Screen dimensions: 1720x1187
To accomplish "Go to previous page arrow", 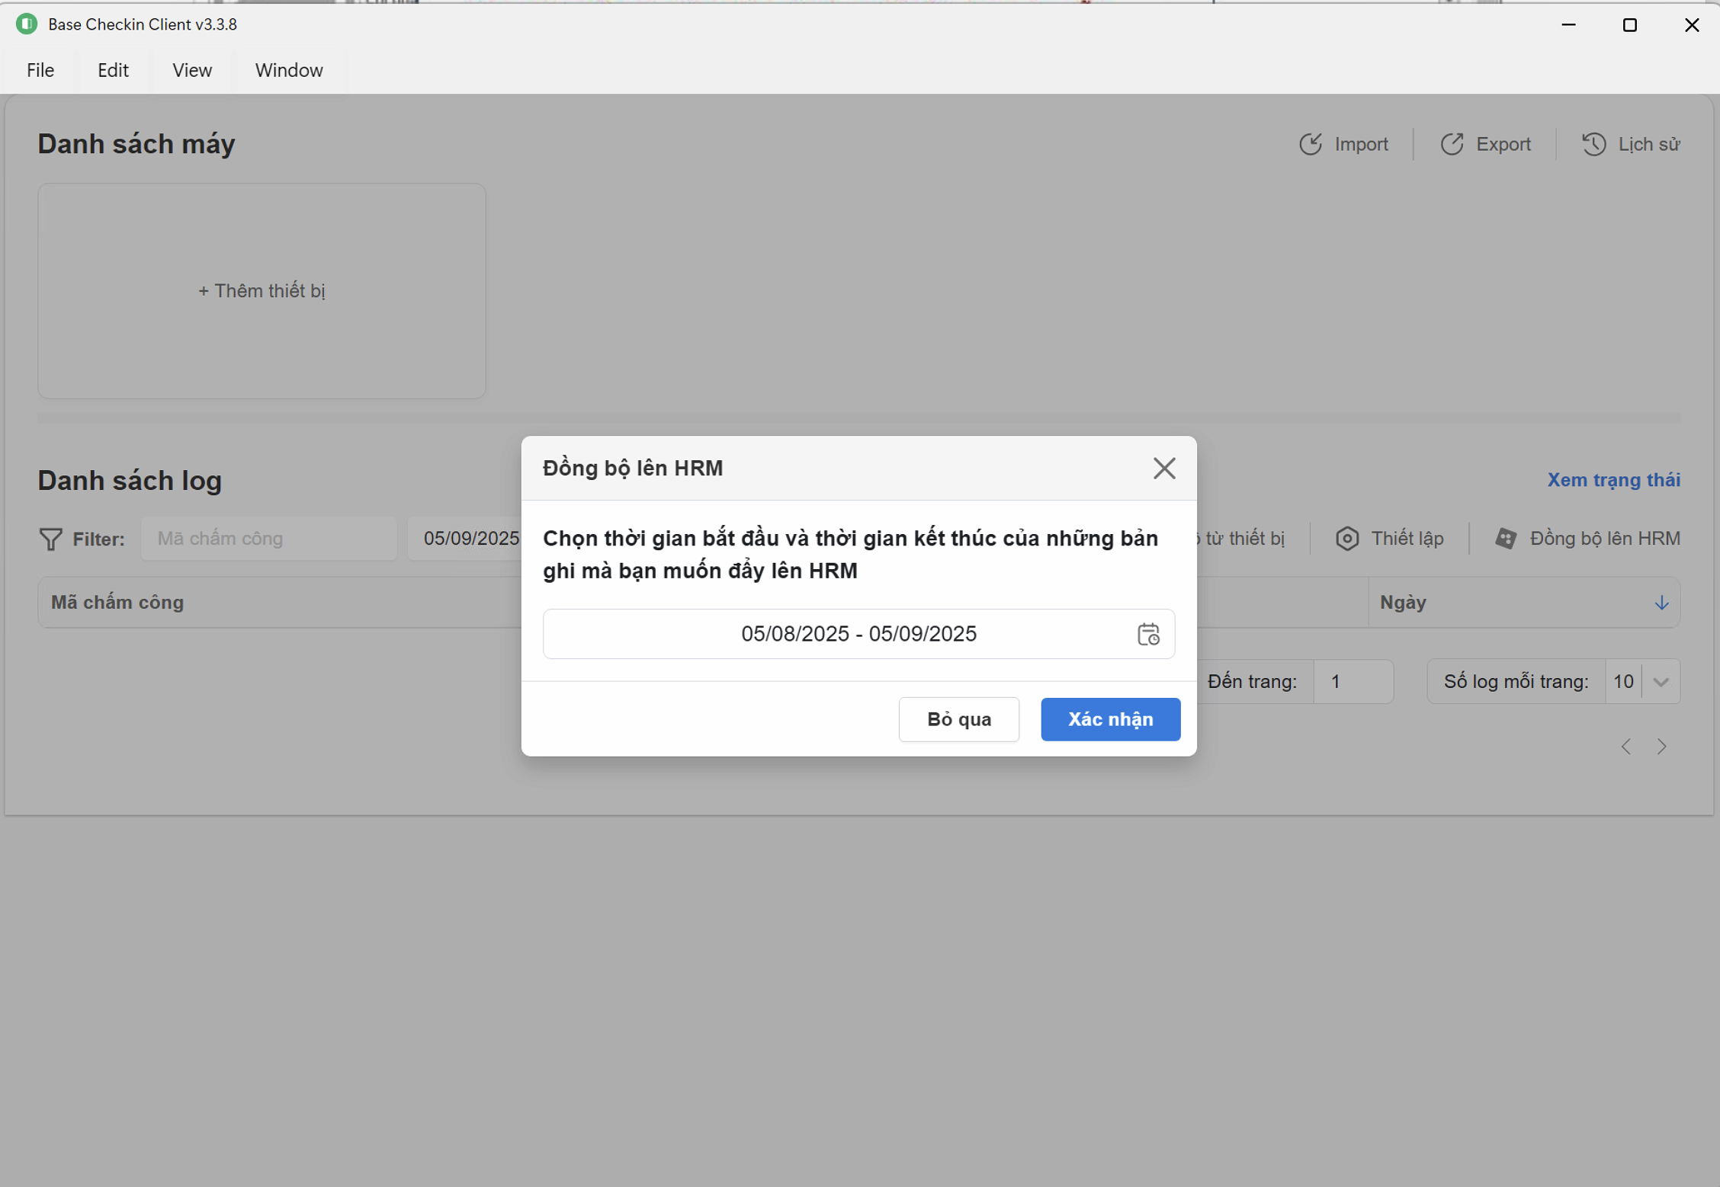I will click(x=1626, y=747).
